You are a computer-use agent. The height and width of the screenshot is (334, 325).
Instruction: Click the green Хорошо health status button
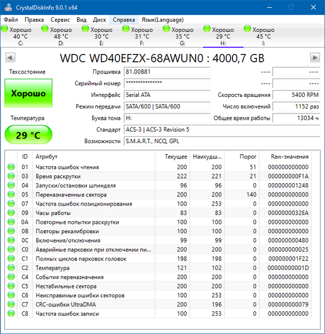click(28, 93)
